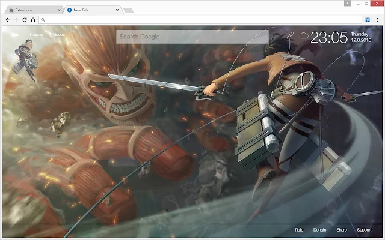This screenshot has width=385, height=240.
Task: Select the Web search category
Action: (x=16, y=35)
